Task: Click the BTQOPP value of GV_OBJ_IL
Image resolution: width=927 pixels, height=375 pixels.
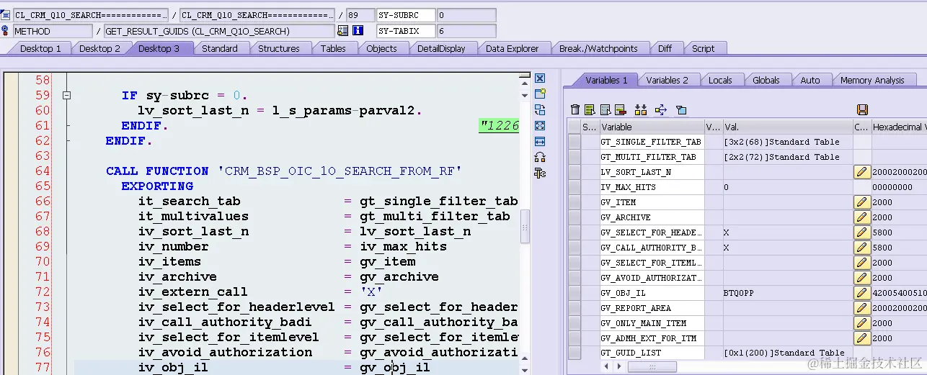Action: 738,293
